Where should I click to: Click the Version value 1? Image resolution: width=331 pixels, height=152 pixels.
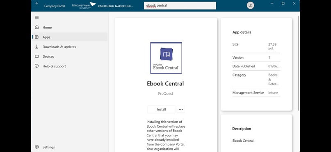(269, 58)
